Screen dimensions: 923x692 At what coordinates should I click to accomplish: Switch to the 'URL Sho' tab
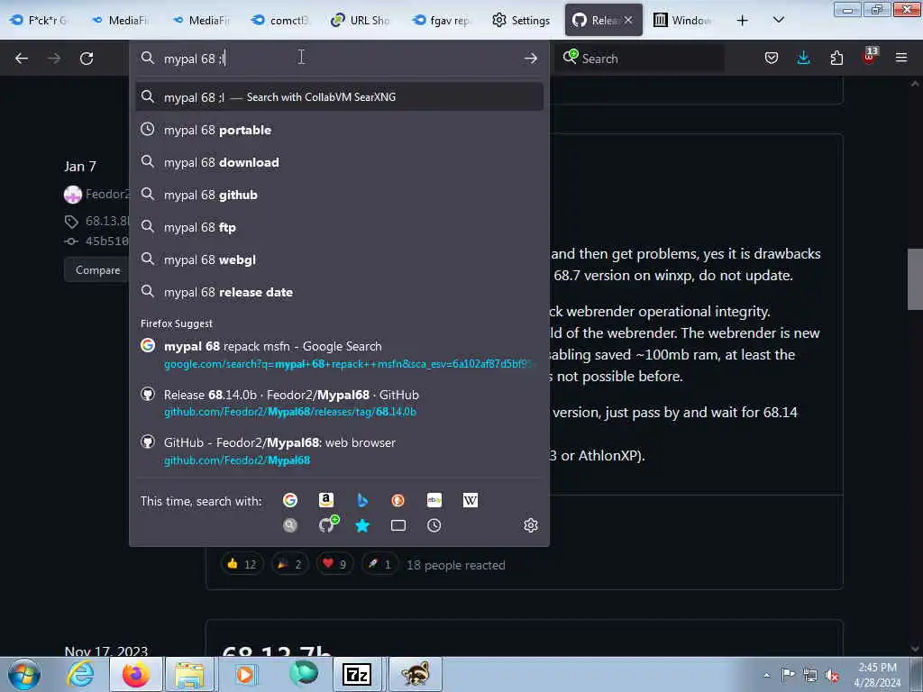pos(361,20)
